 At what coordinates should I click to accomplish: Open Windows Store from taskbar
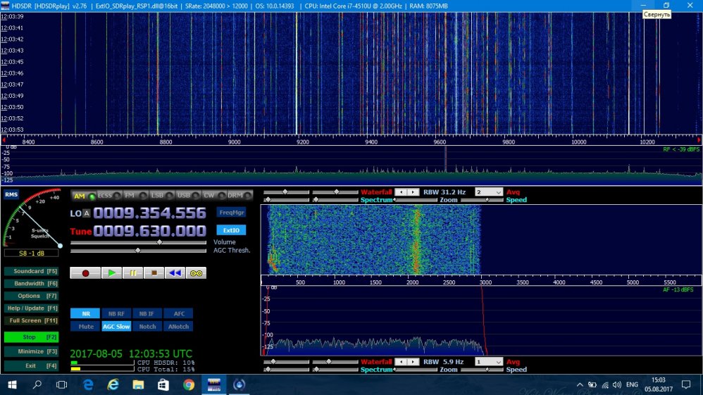point(163,384)
